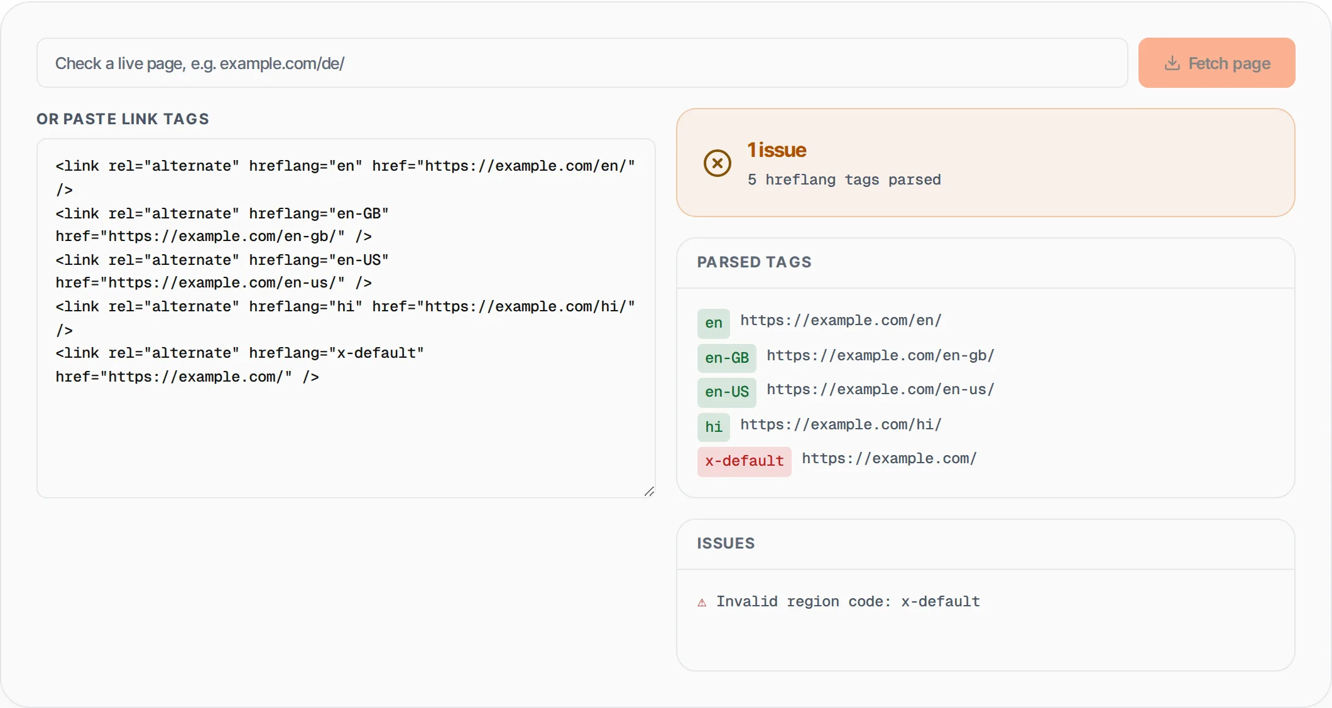Click the https://example.com/en-us/ parsed URL
The image size is (1332, 708).
coord(880,389)
